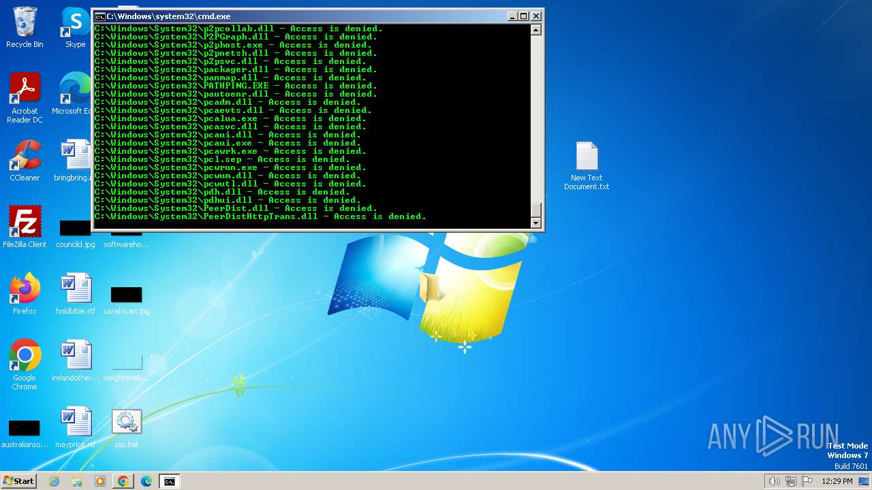Open the Recycle Bin desktop icon

pyautogui.click(x=25, y=27)
